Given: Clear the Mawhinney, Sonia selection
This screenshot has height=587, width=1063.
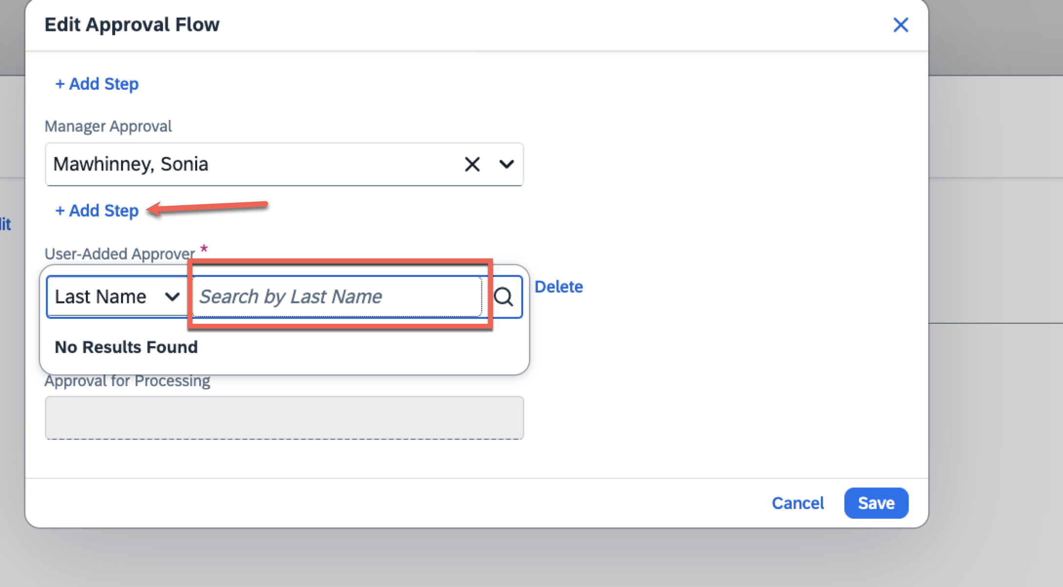Looking at the screenshot, I should pos(472,164).
